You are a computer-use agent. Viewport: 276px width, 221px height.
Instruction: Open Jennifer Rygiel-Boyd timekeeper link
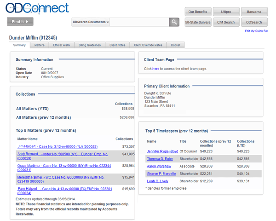click(x=162, y=151)
